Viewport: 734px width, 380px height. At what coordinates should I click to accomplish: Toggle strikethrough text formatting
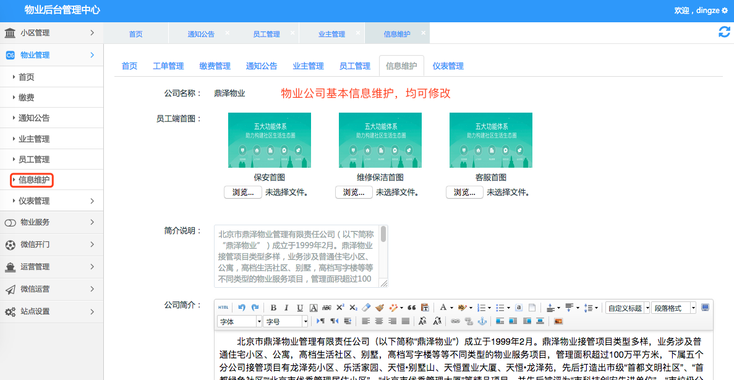(326, 308)
